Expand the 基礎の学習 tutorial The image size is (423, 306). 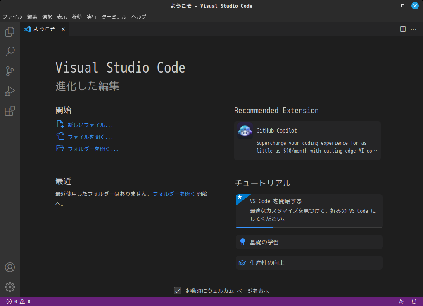(309, 242)
